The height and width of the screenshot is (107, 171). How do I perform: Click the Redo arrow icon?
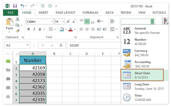(x=33, y=6)
